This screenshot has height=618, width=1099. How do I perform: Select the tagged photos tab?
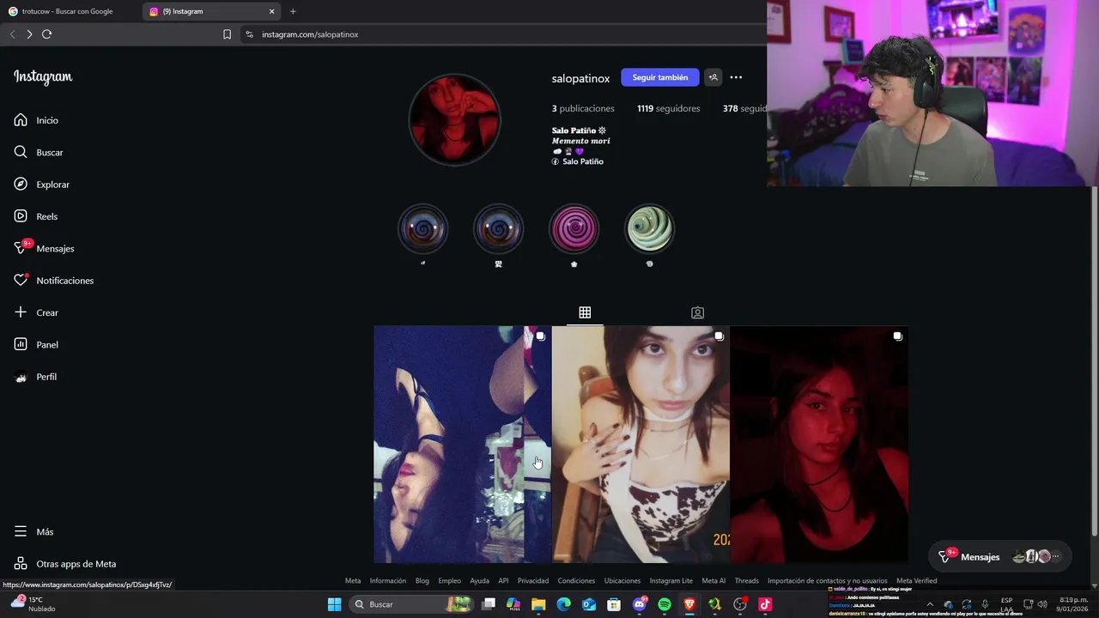point(697,312)
